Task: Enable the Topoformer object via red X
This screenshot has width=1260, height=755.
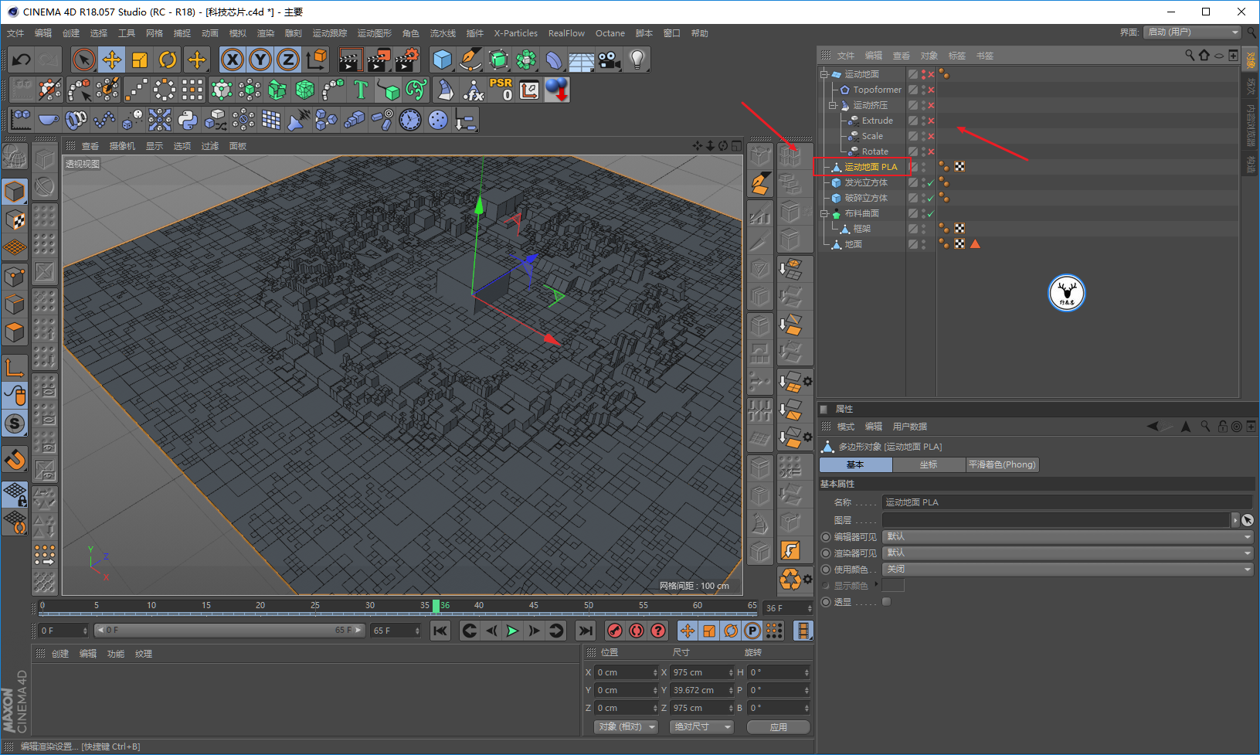Action: [931, 90]
